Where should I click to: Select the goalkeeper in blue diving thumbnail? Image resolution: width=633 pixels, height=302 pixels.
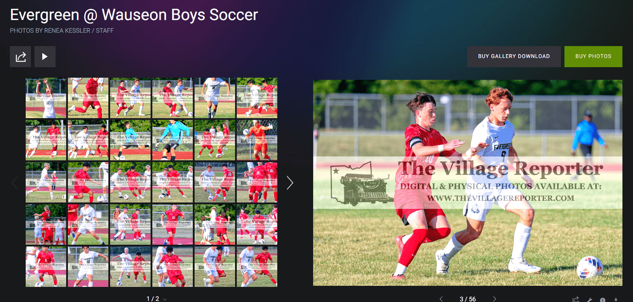[x=172, y=140]
